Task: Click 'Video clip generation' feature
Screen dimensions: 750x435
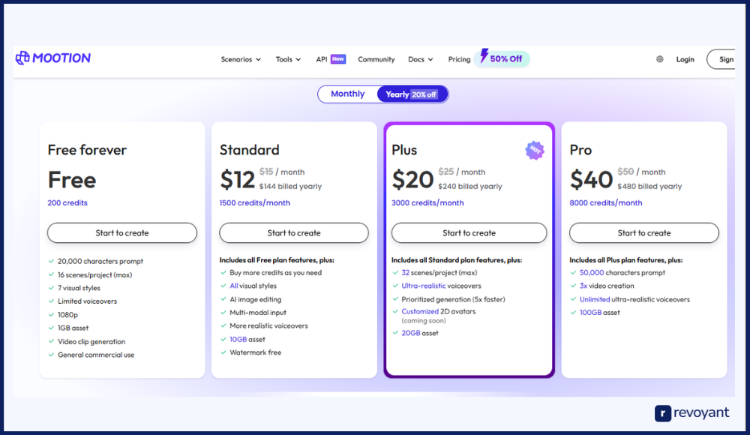Action: tap(91, 341)
